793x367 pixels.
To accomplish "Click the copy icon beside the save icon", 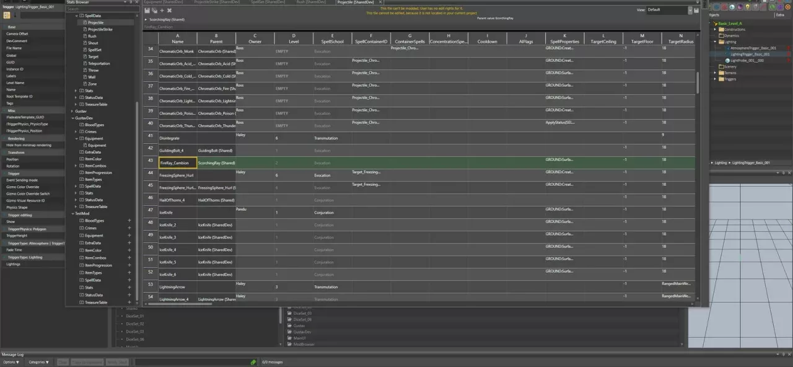I will tap(154, 11).
